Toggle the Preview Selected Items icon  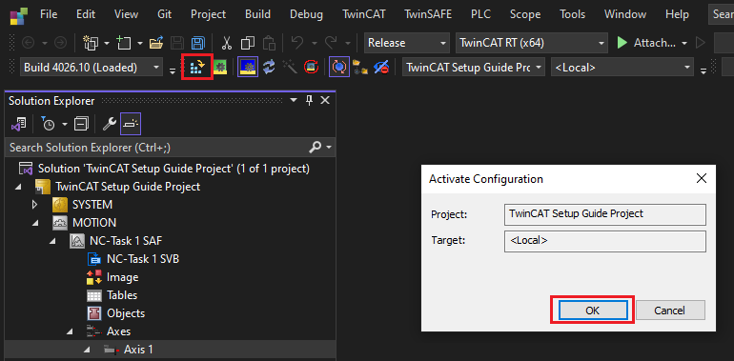(x=131, y=124)
